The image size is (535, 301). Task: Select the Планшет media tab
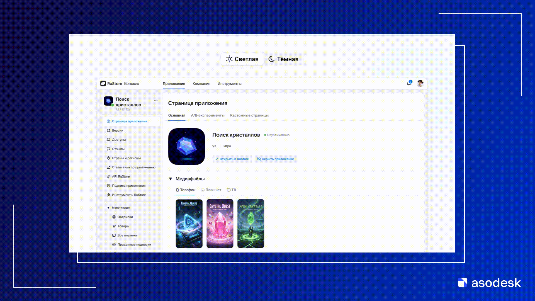pyautogui.click(x=211, y=190)
